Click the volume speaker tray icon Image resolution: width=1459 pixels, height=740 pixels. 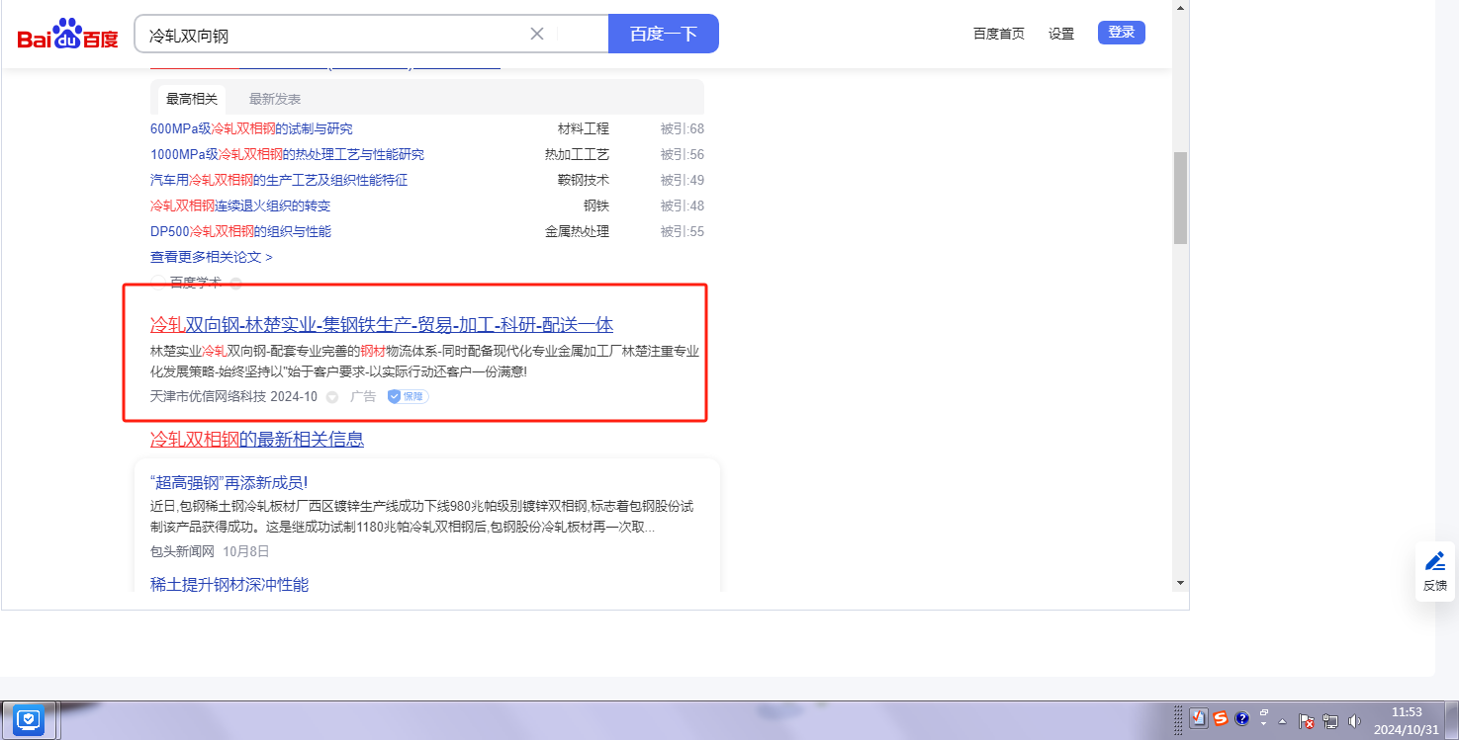(x=1354, y=721)
